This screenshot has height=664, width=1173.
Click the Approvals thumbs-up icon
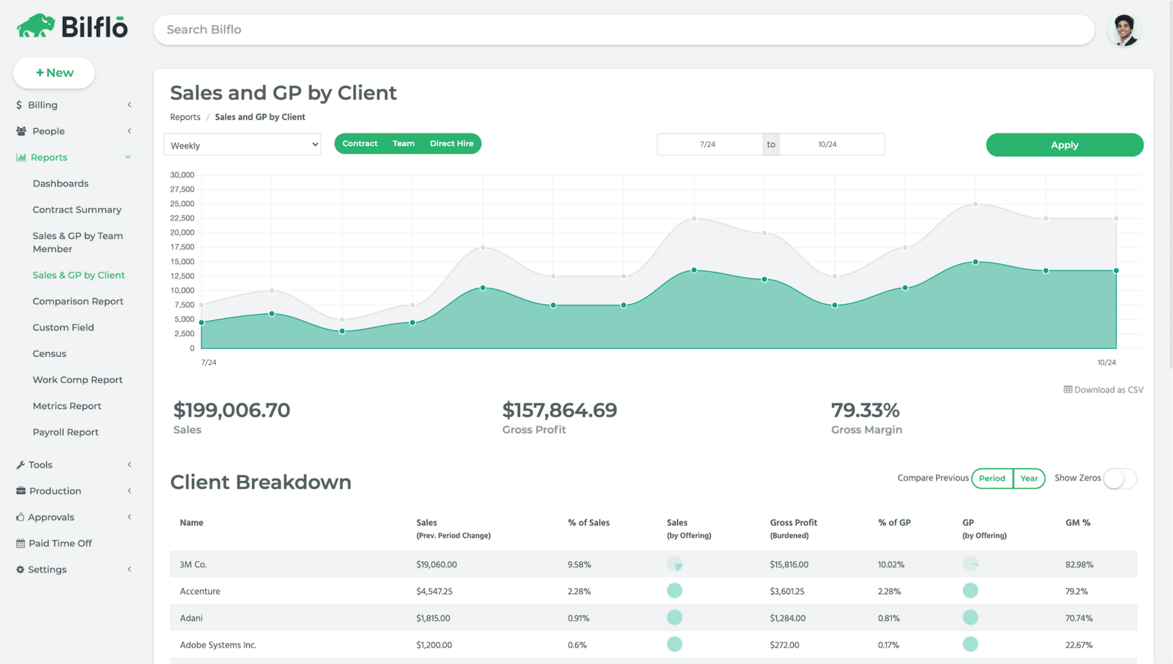click(19, 517)
